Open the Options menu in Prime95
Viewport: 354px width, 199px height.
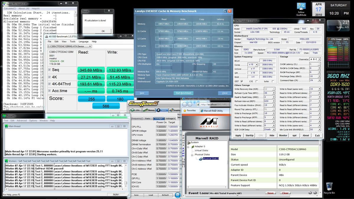click(33, 121)
